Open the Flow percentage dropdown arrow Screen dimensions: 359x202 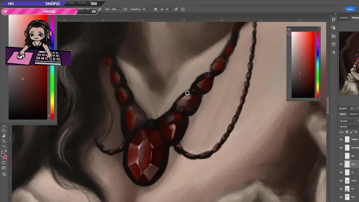(x=119, y=9)
